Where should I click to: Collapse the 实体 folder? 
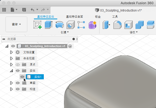pyautogui.click(x=11, y=71)
